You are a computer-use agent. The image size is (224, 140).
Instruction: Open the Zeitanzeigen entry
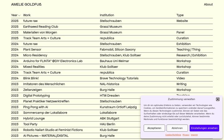(33, 90)
